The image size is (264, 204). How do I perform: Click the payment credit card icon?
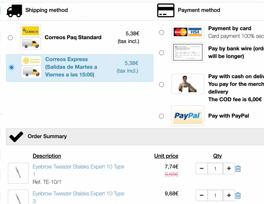click(166, 11)
